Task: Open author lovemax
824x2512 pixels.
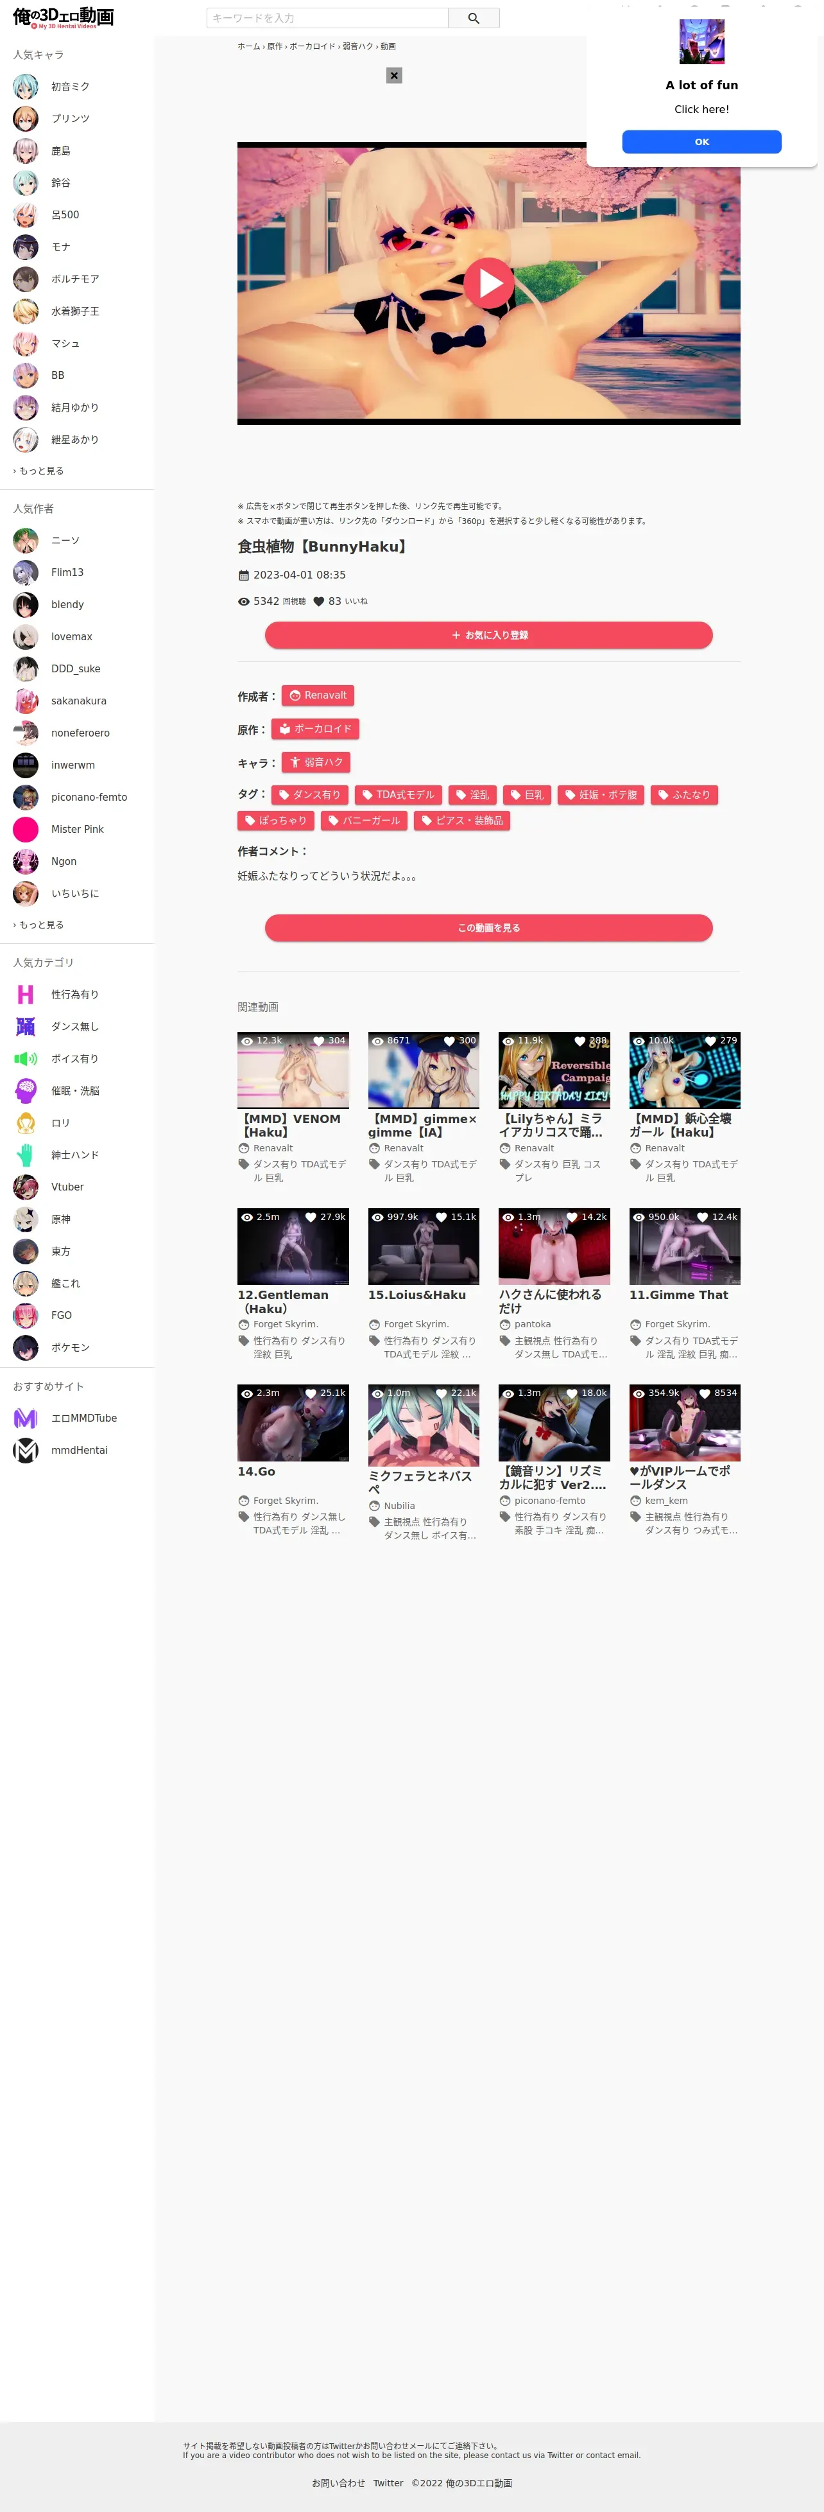Action: 71,637
